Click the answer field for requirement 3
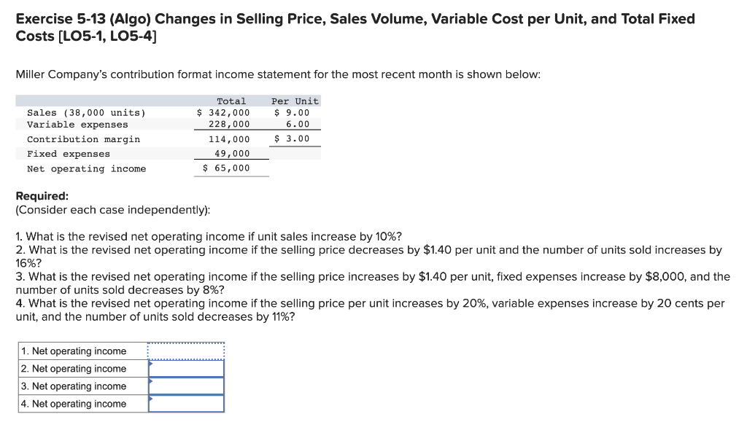This screenshot has width=747, height=430. (x=186, y=386)
